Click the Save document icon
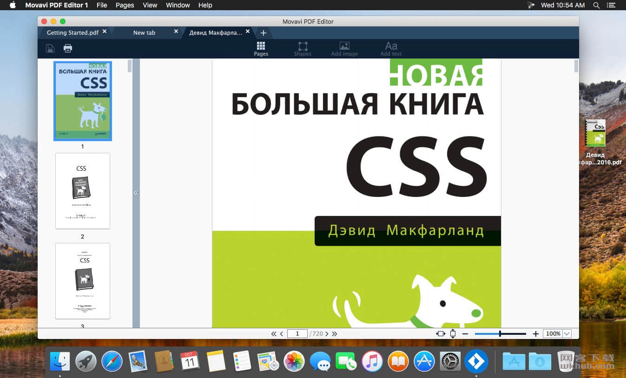The height and width of the screenshot is (378, 626). (50, 48)
